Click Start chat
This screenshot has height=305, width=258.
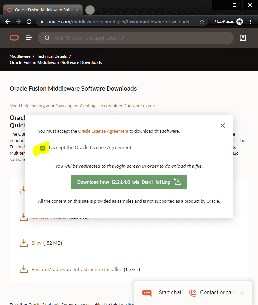(x=170, y=292)
